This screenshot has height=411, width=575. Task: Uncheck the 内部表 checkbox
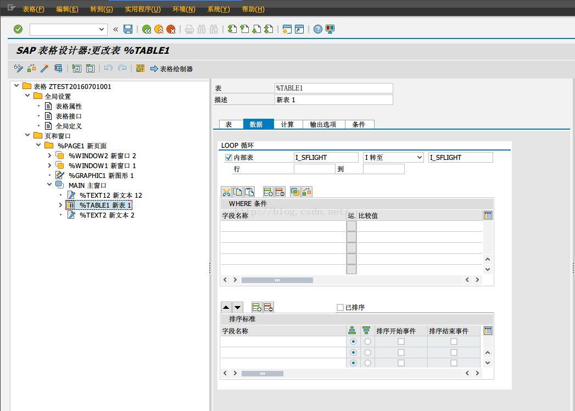point(228,158)
